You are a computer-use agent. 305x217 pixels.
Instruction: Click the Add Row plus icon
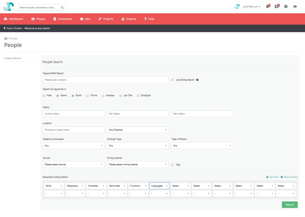pos(267,177)
